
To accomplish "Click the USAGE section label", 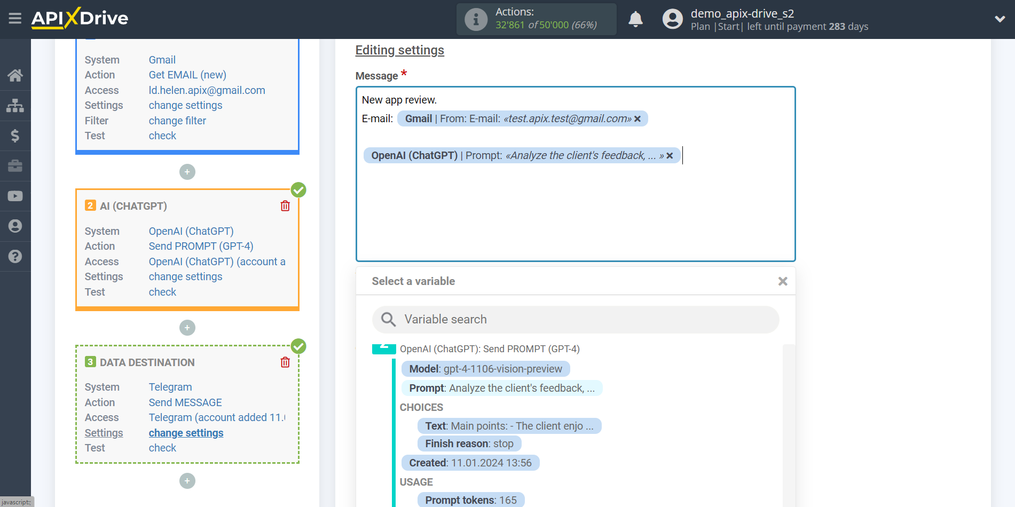I will click(x=416, y=482).
